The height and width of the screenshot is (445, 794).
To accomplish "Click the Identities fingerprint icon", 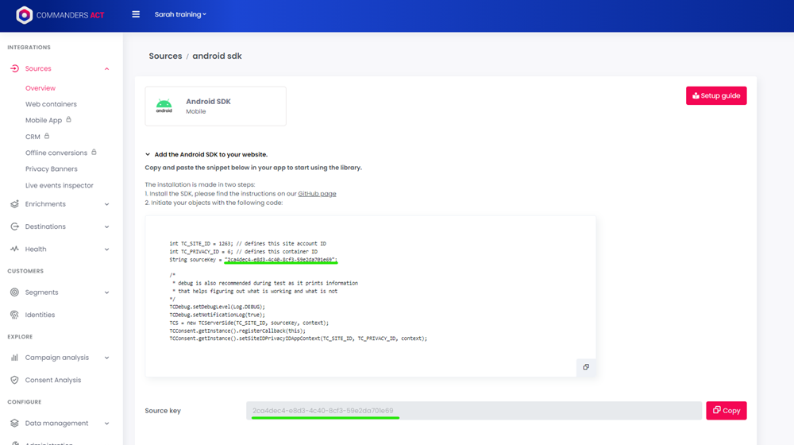I will (14, 315).
